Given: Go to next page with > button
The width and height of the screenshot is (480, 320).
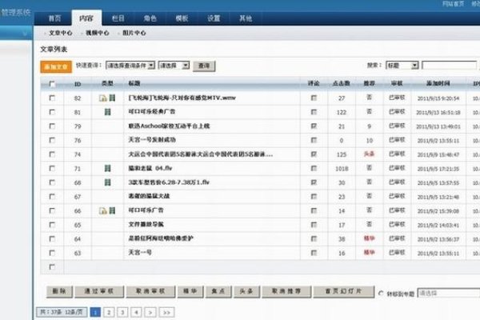Looking at the screenshot, I should [x=150, y=312].
